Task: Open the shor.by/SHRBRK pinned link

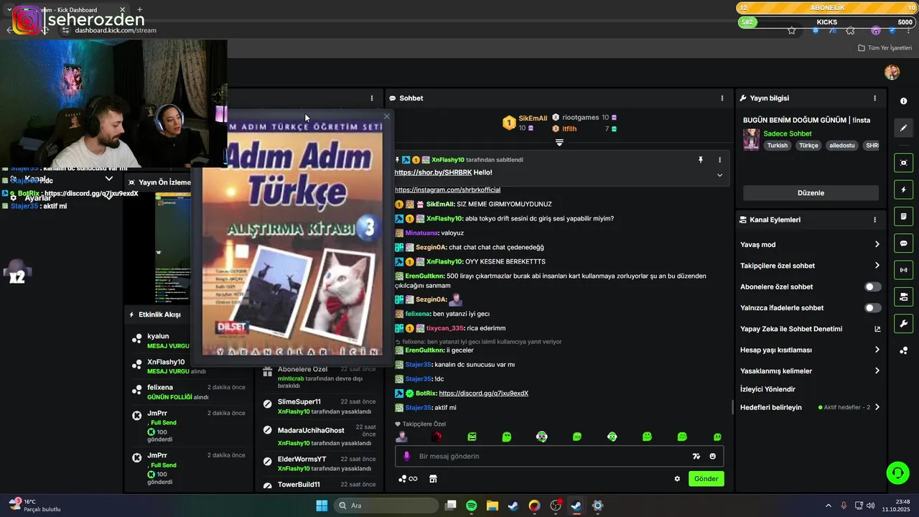Action: pos(433,172)
